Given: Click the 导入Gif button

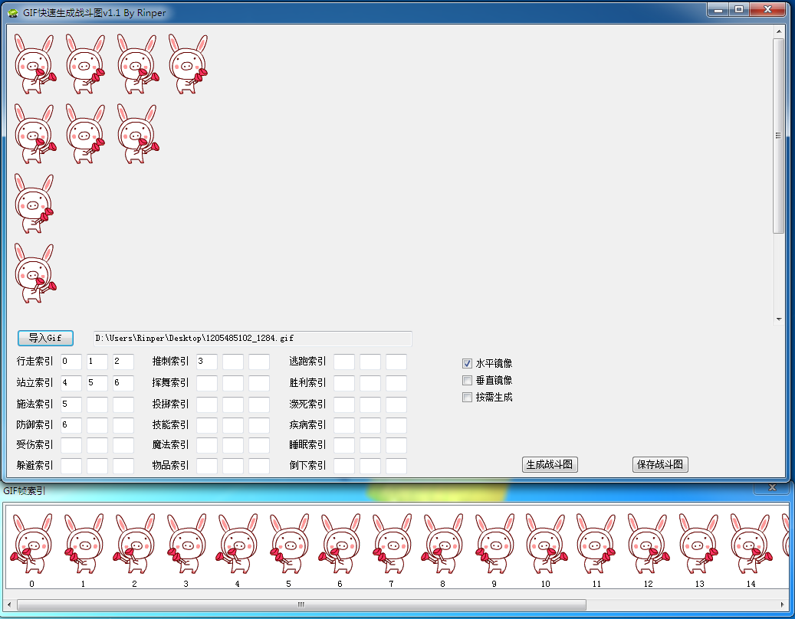Looking at the screenshot, I should (45, 338).
